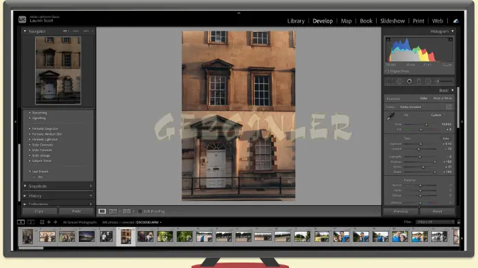The height and width of the screenshot is (268, 478).
Task: Clear history with the X icon
Action: [x=90, y=196]
